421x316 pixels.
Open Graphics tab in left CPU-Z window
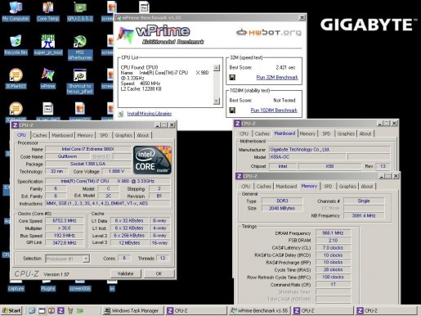coord(123,135)
